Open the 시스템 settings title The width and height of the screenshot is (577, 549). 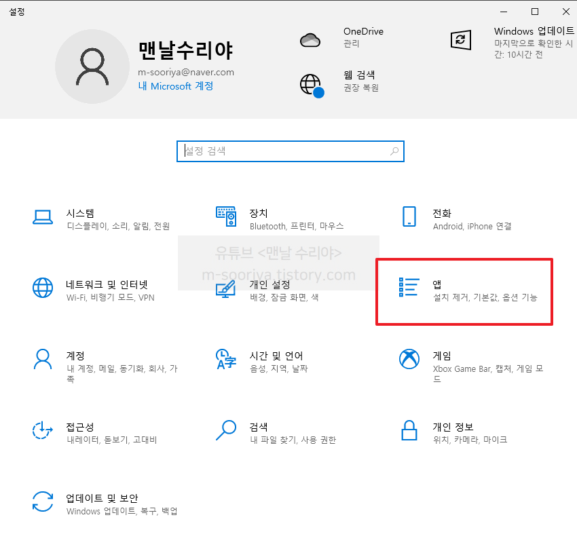tap(80, 213)
